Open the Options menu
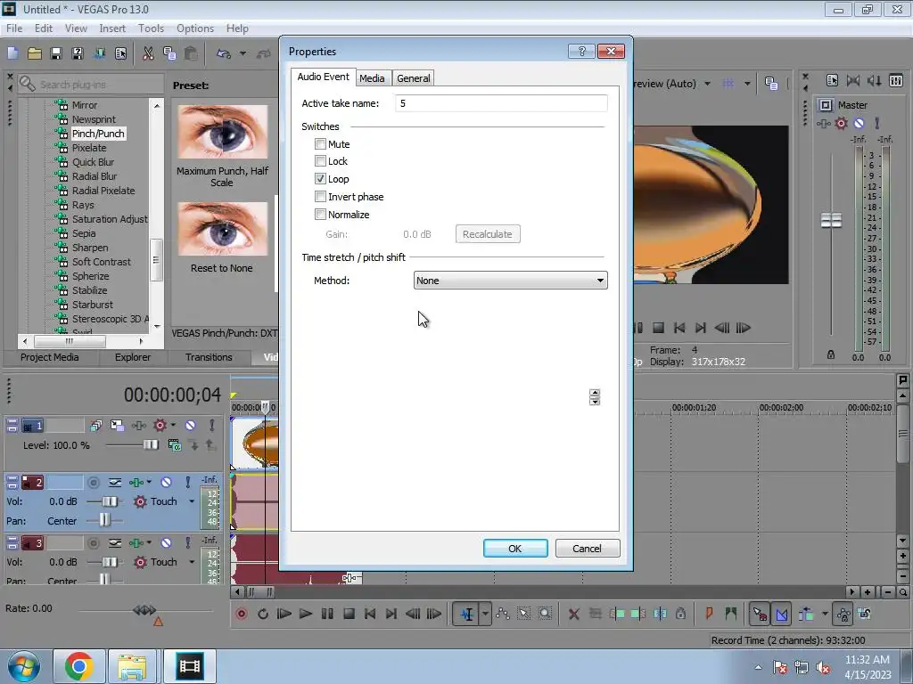The height and width of the screenshot is (684, 913). click(x=195, y=28)
